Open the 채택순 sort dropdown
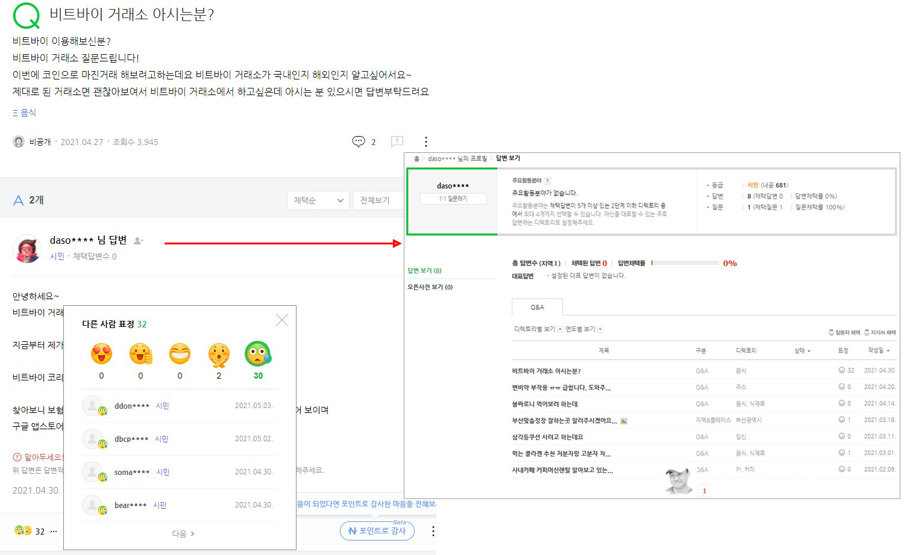The width and height of the screenshot is (904, 555). click(x=318, y=200)
